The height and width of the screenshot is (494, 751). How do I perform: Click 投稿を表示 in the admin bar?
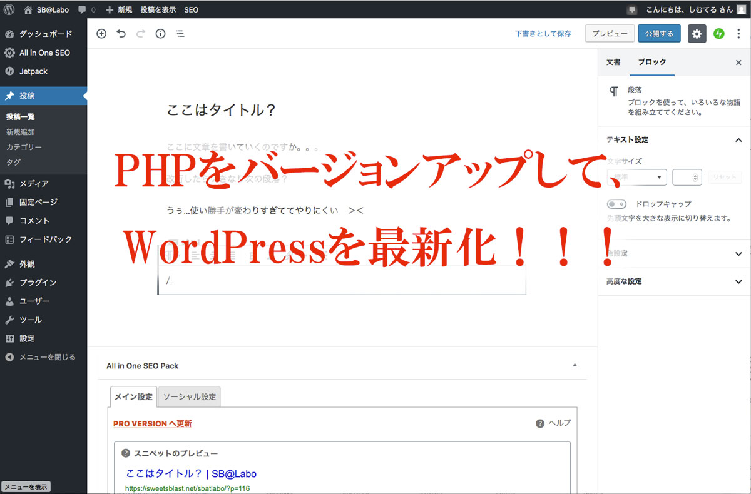tap(158, 9)
